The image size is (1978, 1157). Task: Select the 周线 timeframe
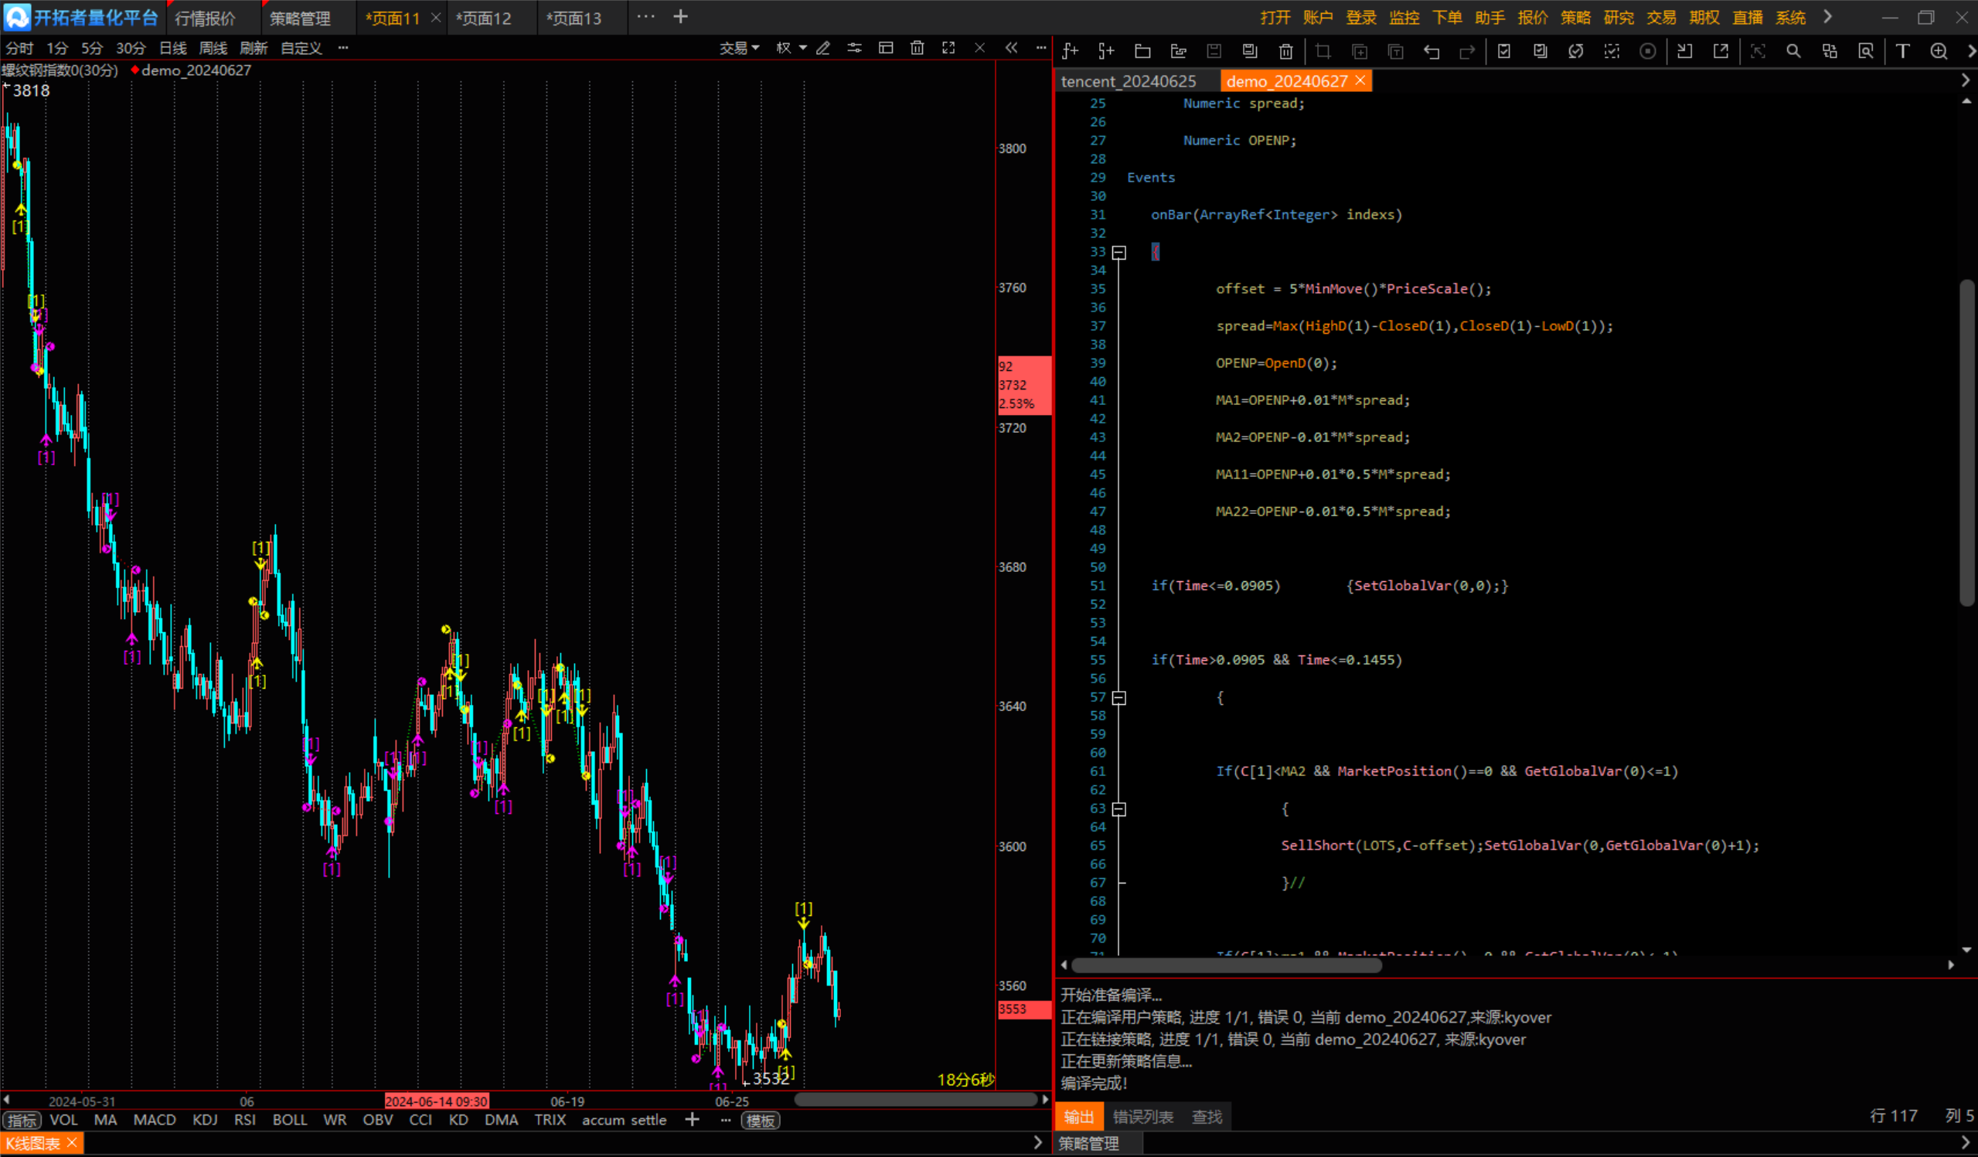pyautogui.click(x=213, y=48)
